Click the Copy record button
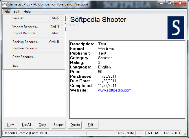The image size is (189, 138). point(42,125)
